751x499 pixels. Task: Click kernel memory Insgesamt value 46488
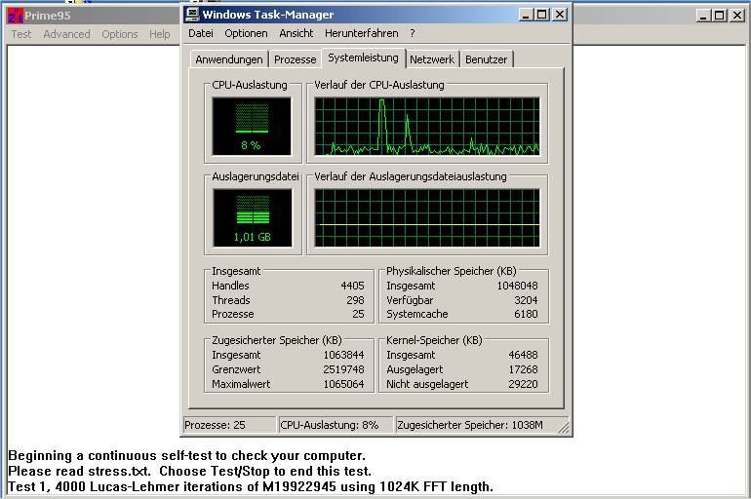click(x=523, y=355)
